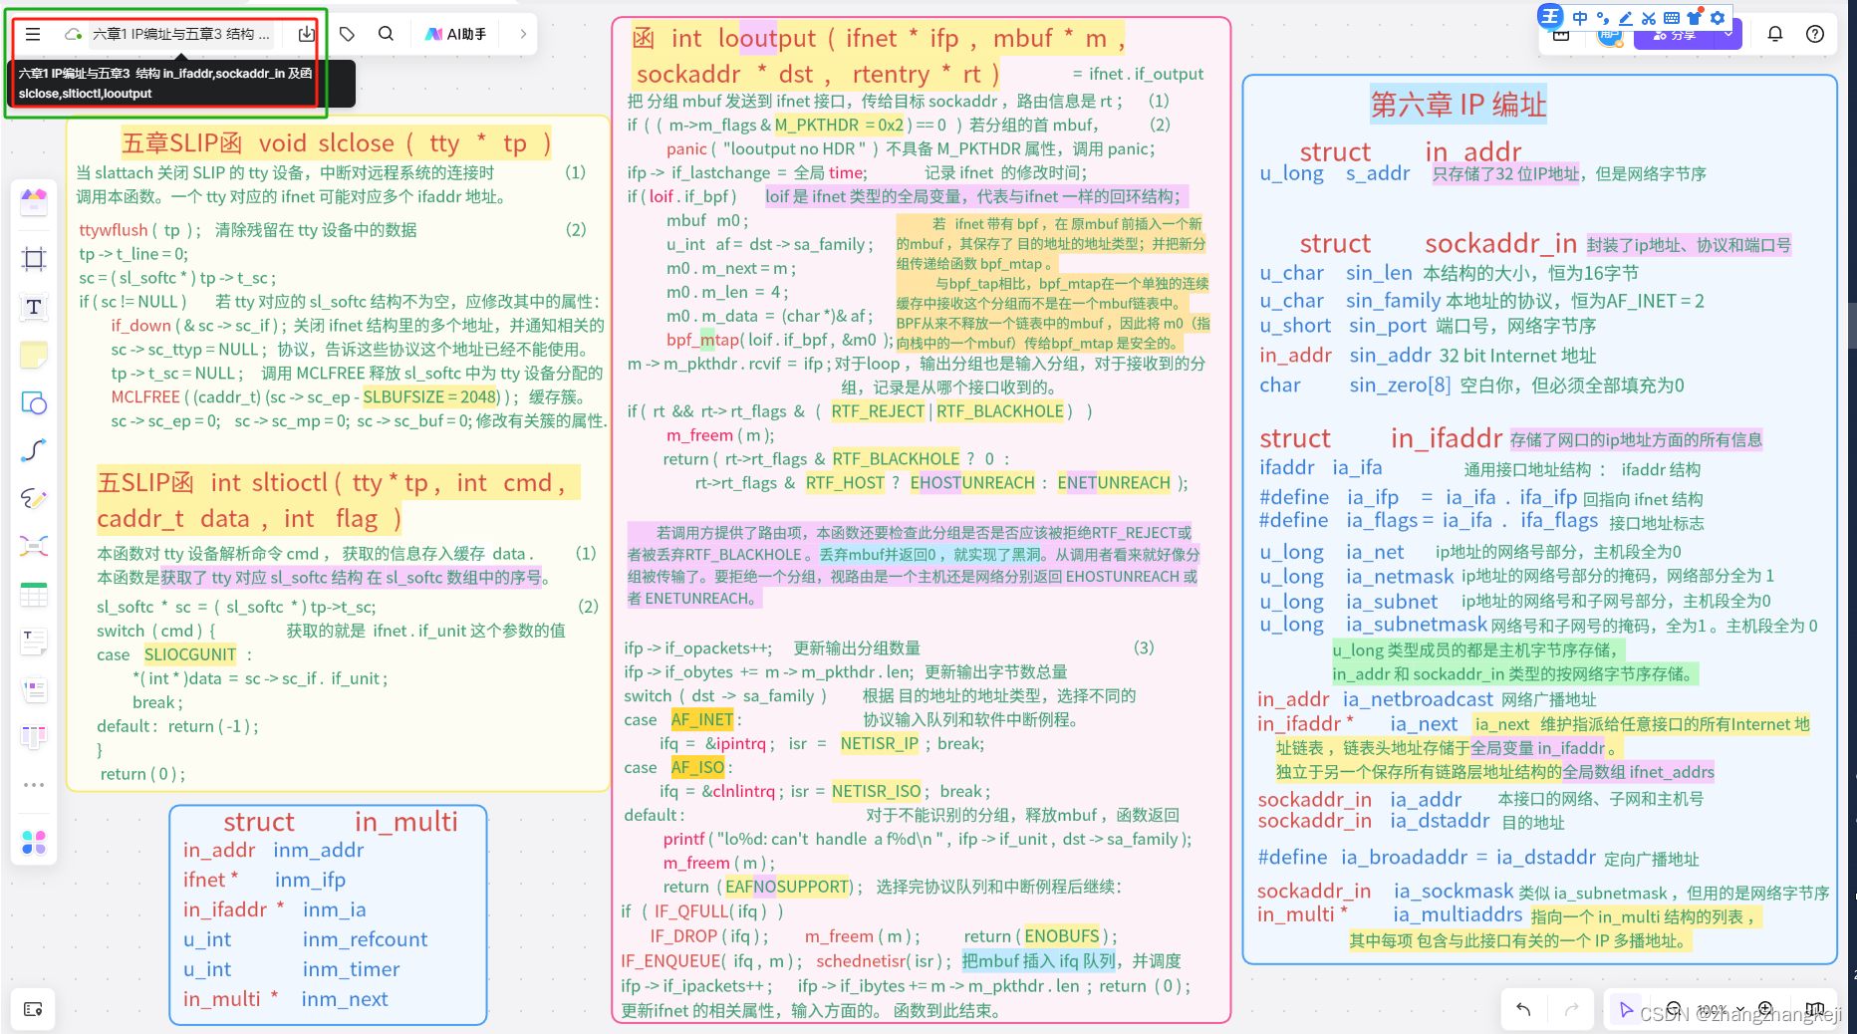
Task: Click the document title in top bar
Action: pos(181,34)
